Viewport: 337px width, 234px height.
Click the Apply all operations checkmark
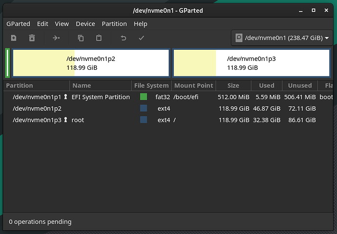click(x=142, y=38)
